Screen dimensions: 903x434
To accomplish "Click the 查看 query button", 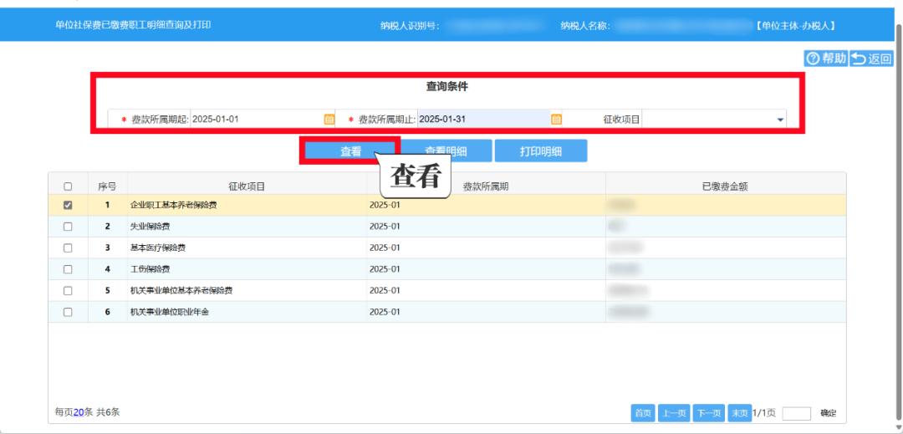I will coord(350,151).
